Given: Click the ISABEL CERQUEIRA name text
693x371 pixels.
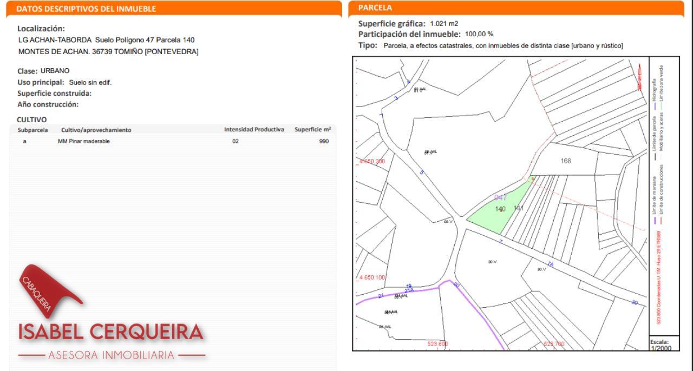Looking at the screenshot, I should [x=111, y=332].
